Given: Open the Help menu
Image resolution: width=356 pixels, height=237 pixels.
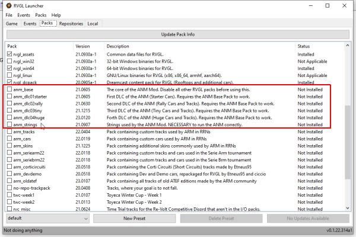Looking at the screenshot, I should click(x=56, y=15).
